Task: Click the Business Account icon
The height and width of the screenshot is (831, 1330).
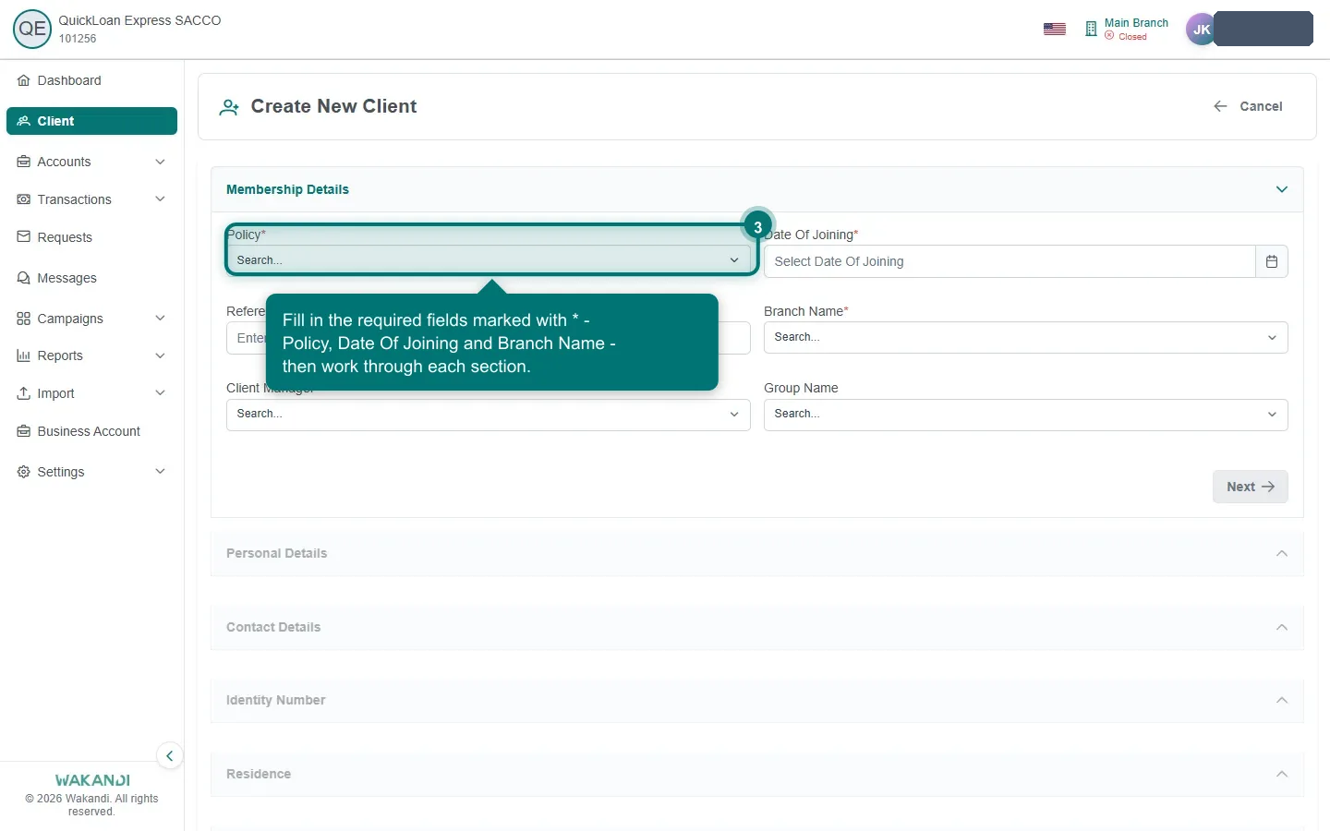Action: tap(24, 431)
